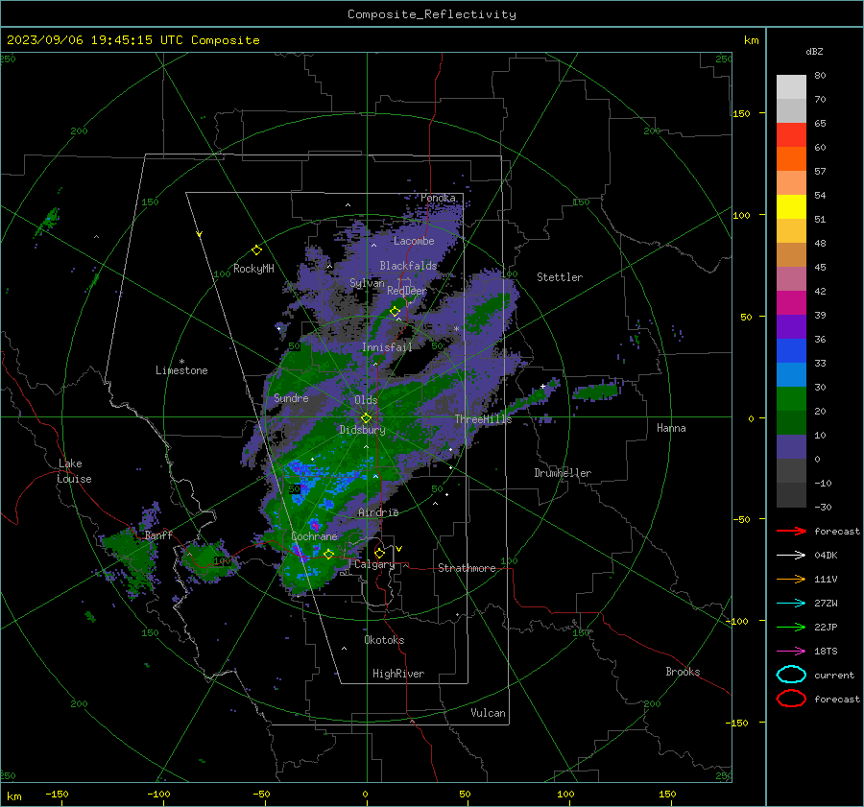Select the 65 dBZ red swatch
The width and height of the screenshot is (864, 807).
[x=791, y=134]
